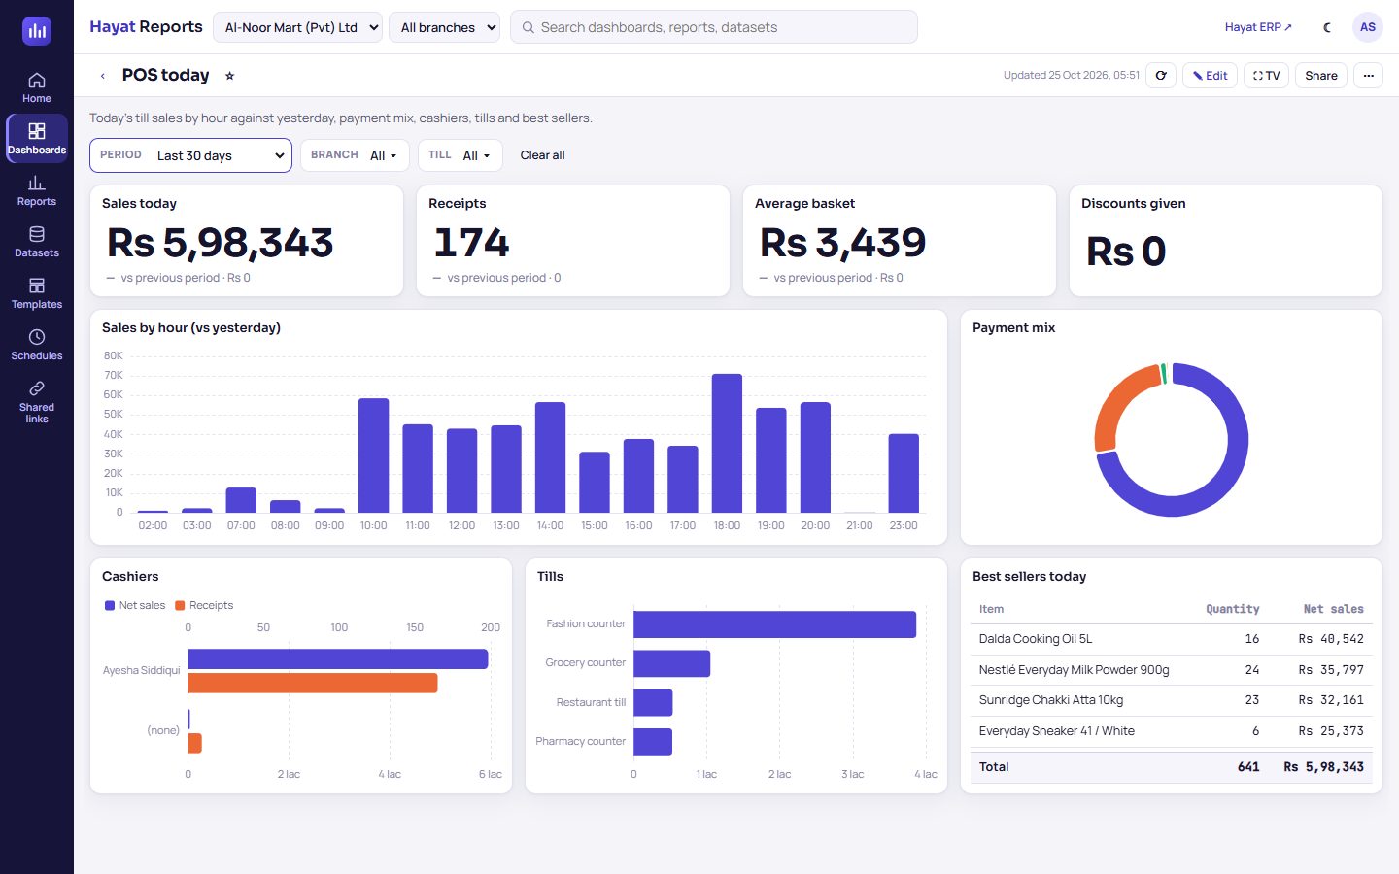Select Sunridge Chakki Atta 10kg row

(x=1171, y=700)
